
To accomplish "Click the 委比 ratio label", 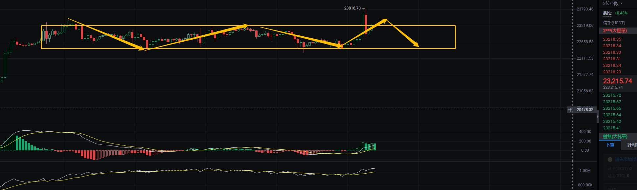I will [607, 13].
